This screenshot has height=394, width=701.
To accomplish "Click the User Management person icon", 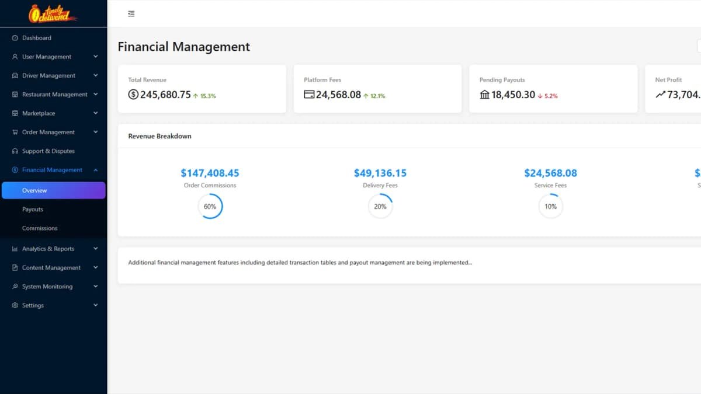I will 15,57.
